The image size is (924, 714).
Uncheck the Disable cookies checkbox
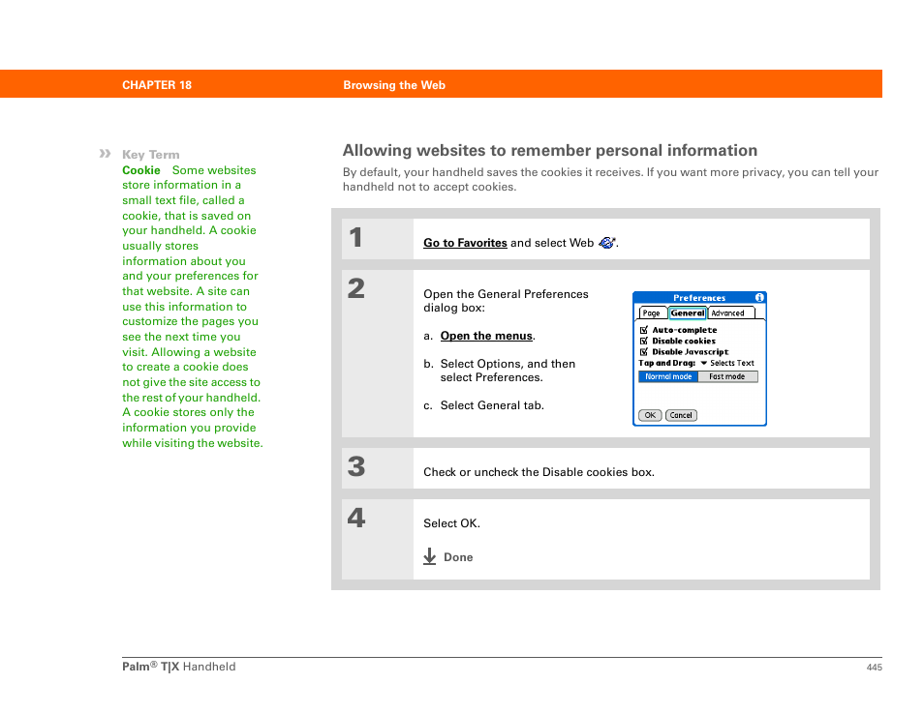point(644,341)
